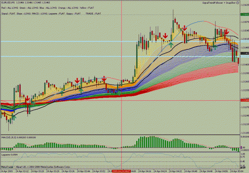249x173 pixels.
Task: Click the 24 Apr 03:36 time axis label
Action: 68,171
